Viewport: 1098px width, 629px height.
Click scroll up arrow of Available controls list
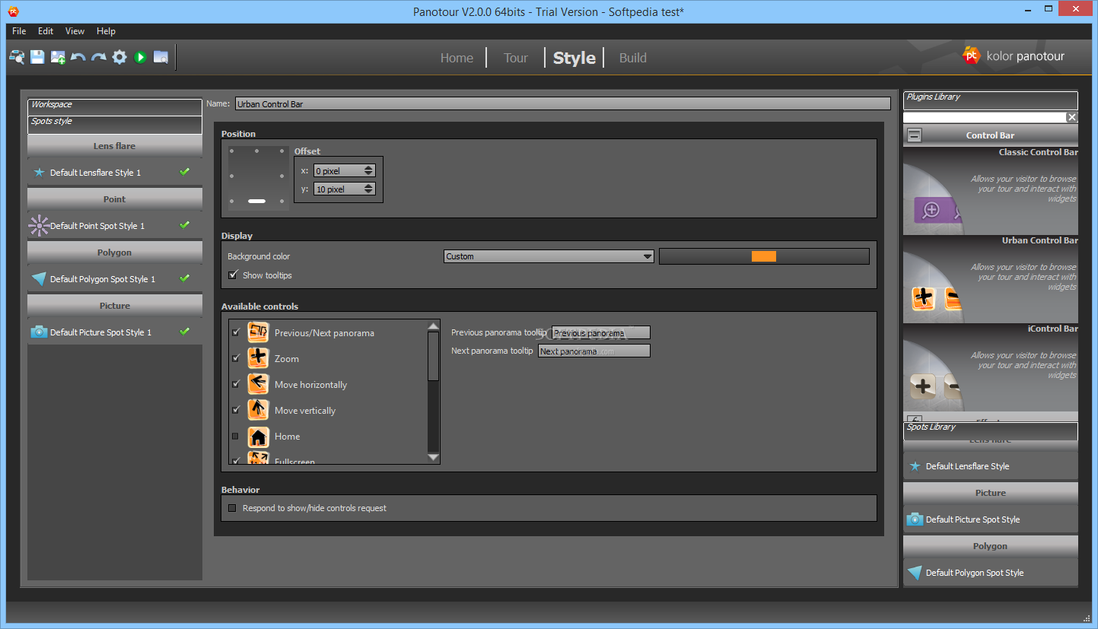point(433,326)
